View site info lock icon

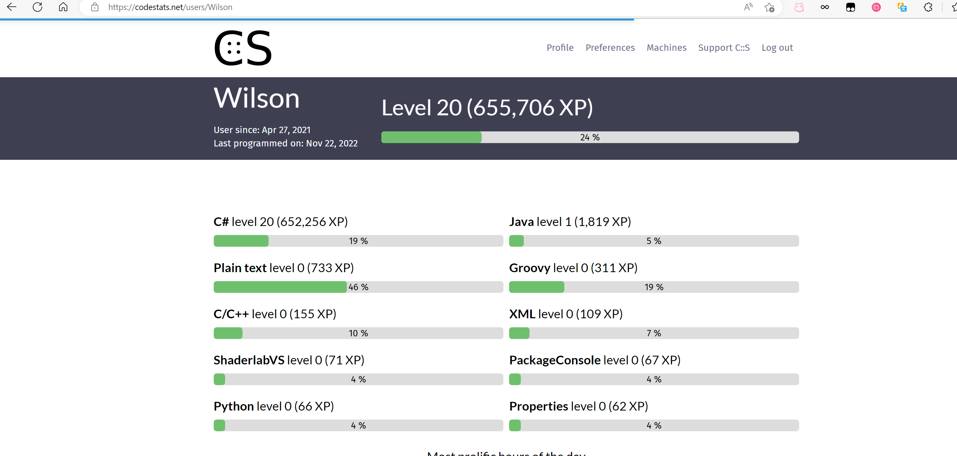(x=95, y=7)
